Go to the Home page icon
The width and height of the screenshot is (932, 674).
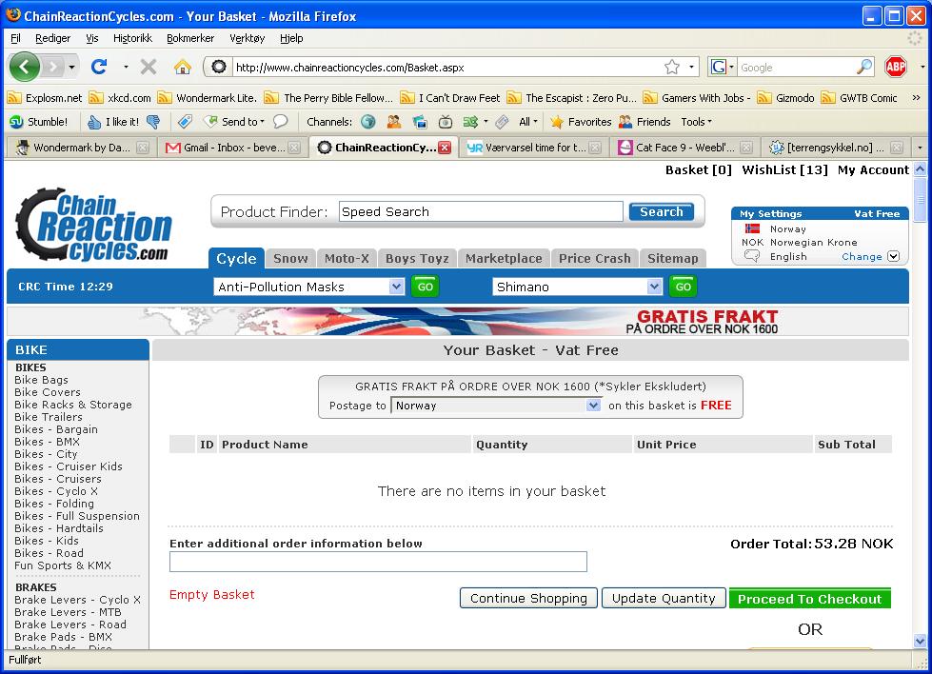[183, 67]
